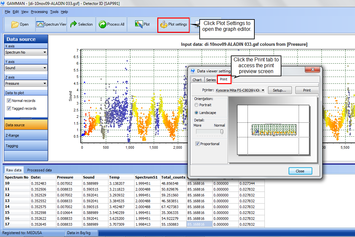This screenshot has width=355, height=237.
Task: Click the GAMMAN application icon in title bar
Action: click(x=3, y=3)
